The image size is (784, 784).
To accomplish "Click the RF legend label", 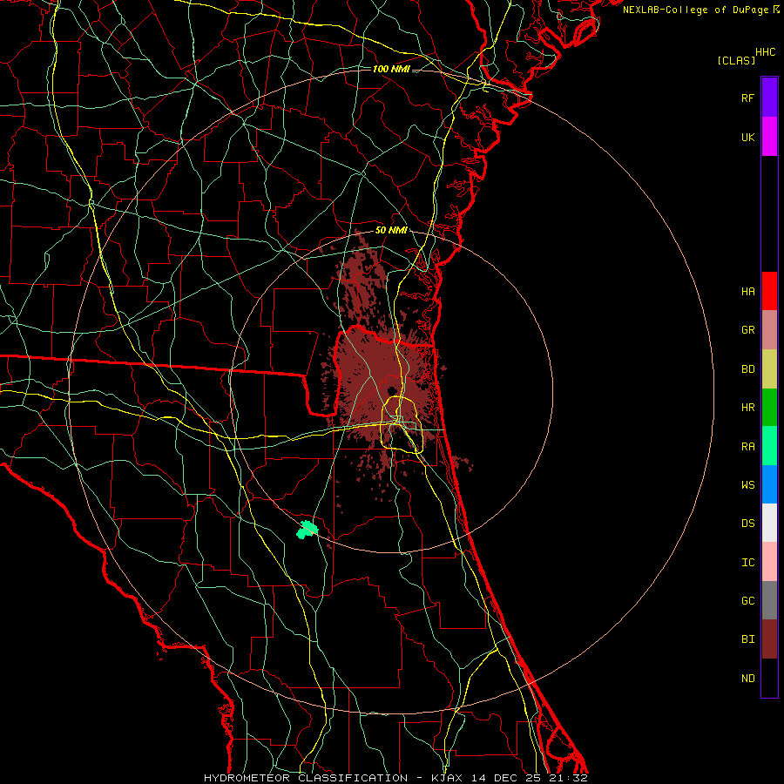I will (x=747, y=98).
